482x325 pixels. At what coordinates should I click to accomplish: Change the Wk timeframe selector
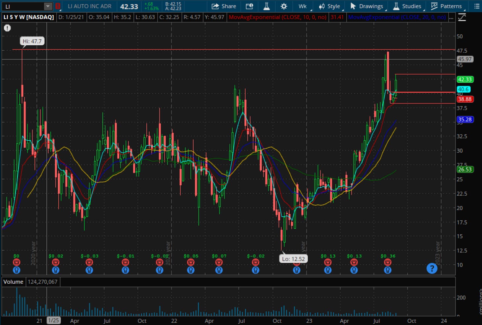coord(303,6)
